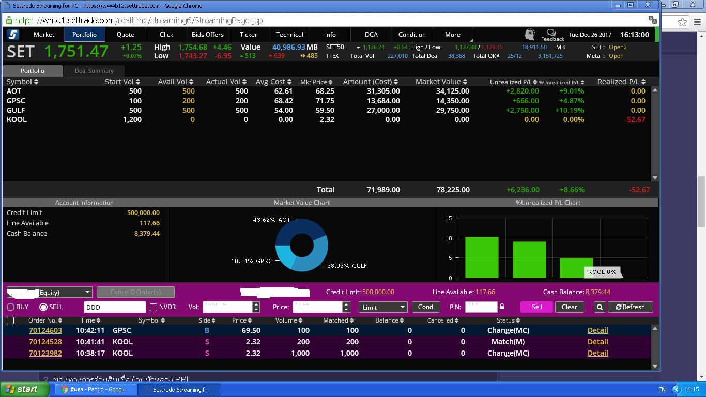Click the translate icon in the address bar

pyautogui.click(x=653, y=20)
